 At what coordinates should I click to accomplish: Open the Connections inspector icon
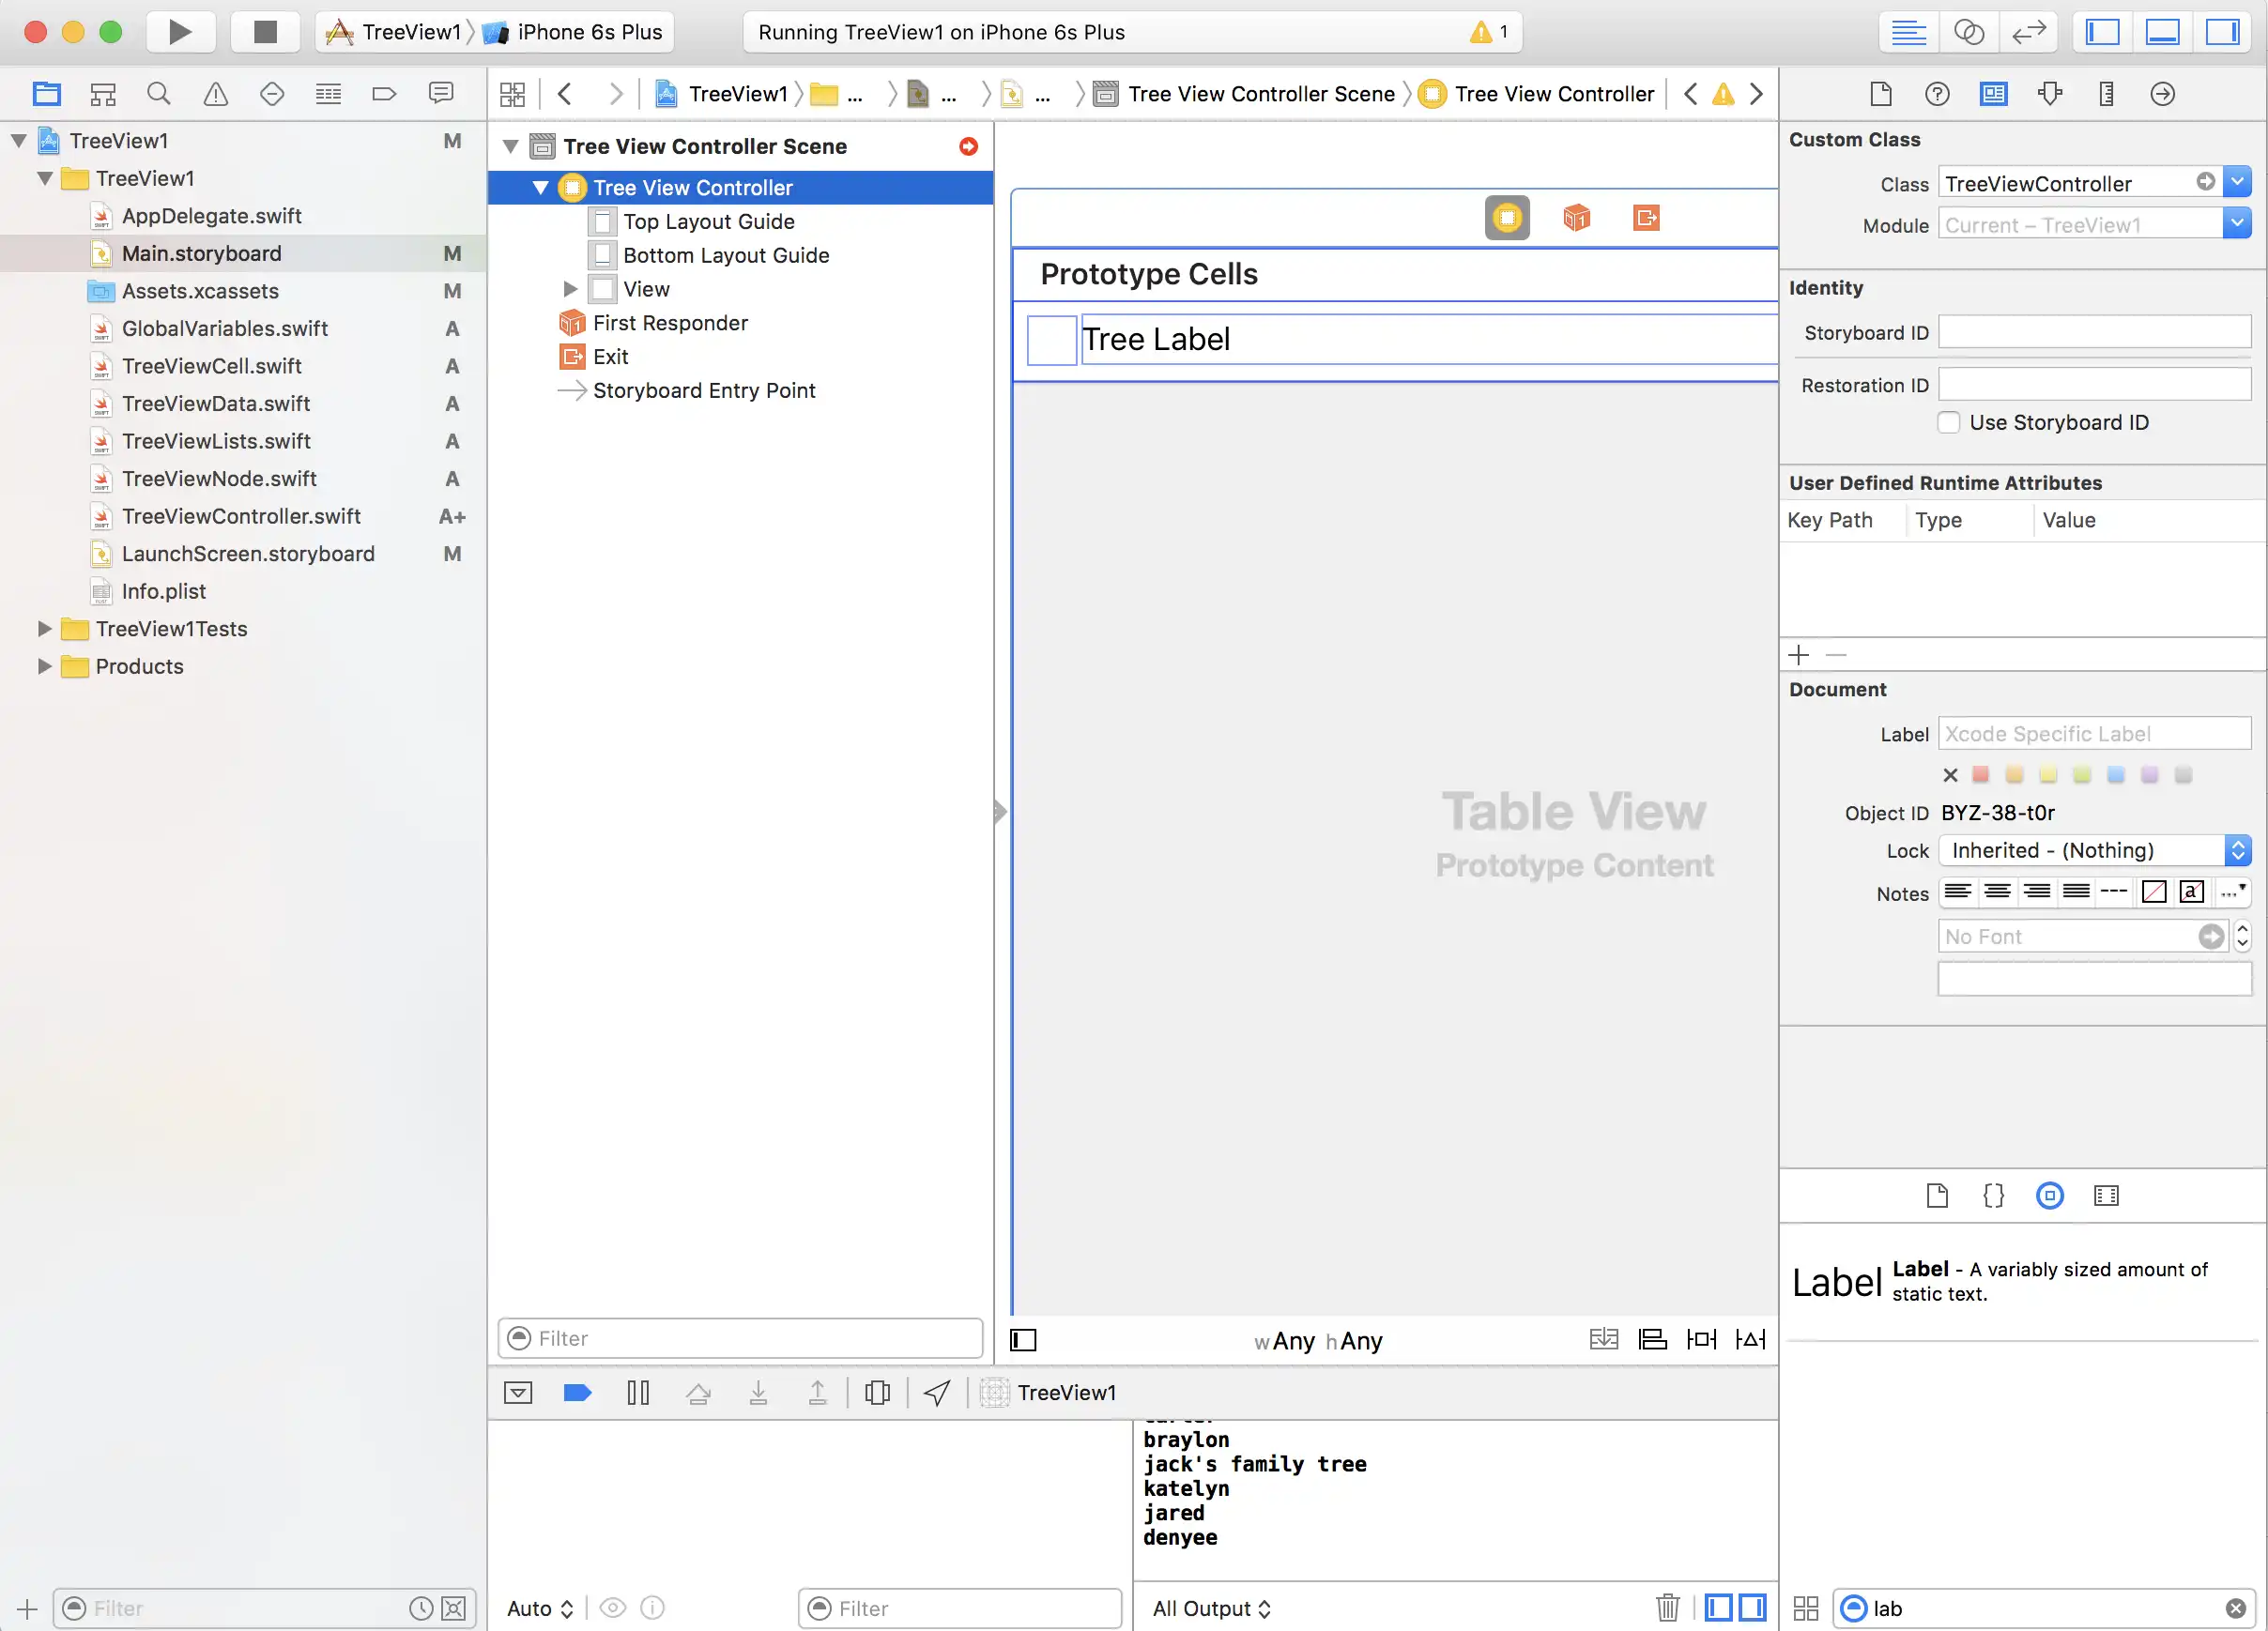(x=2162, y=94)
